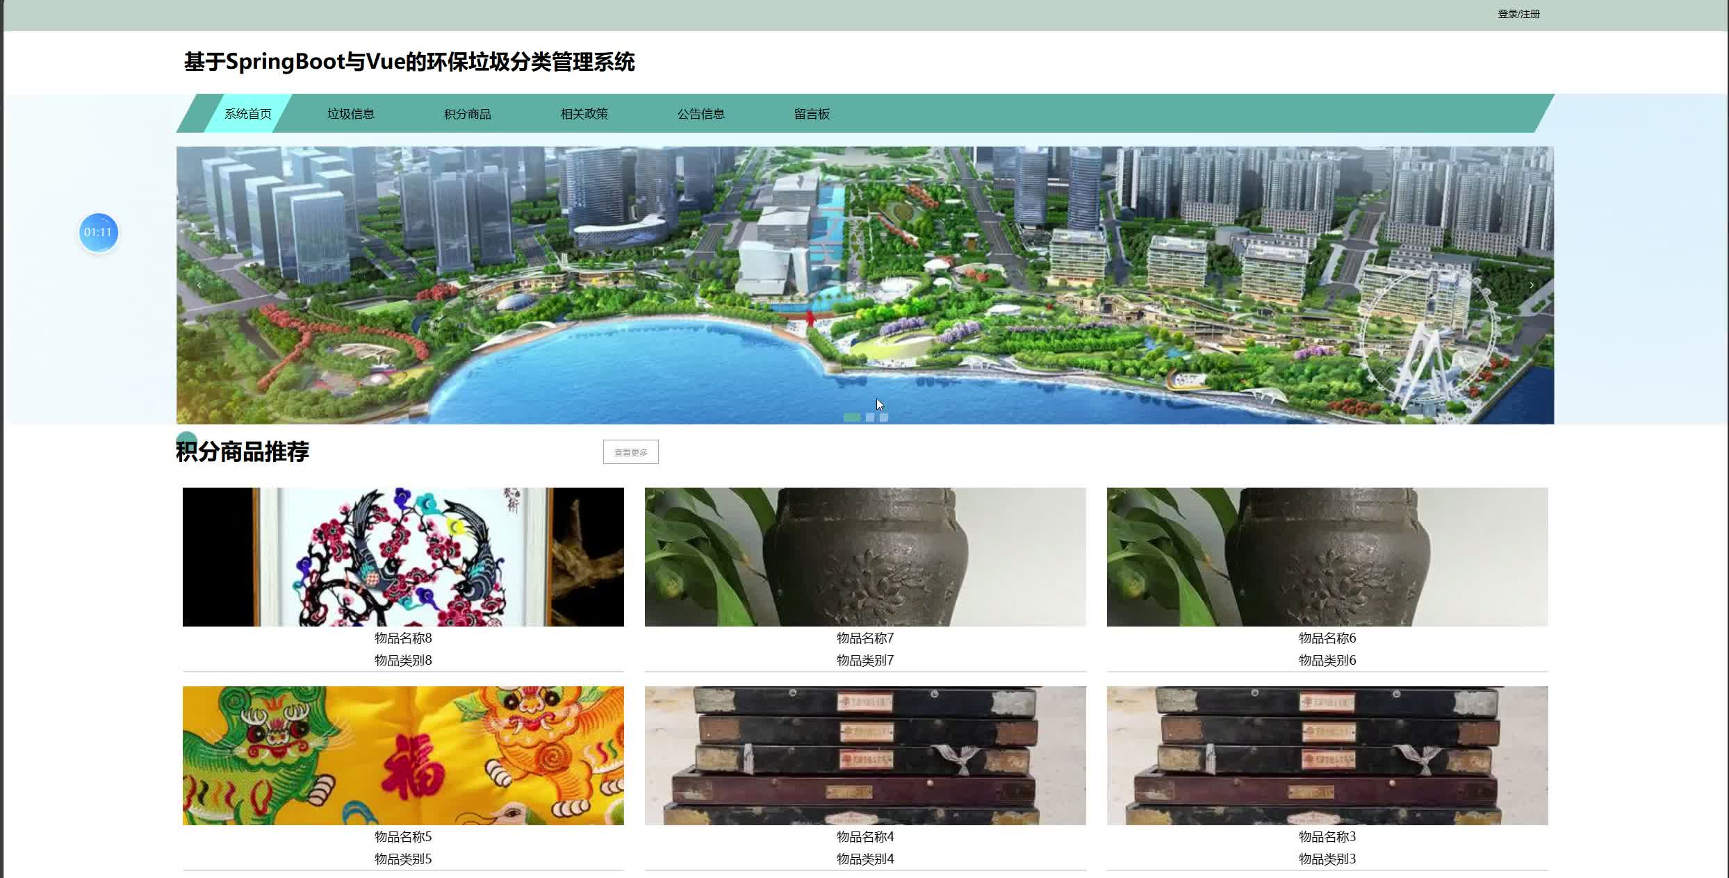Open the 物品名称7 vase product image
Image resolution: width=1729 pixels, height=878 pixels.
(x=865, y=556)
